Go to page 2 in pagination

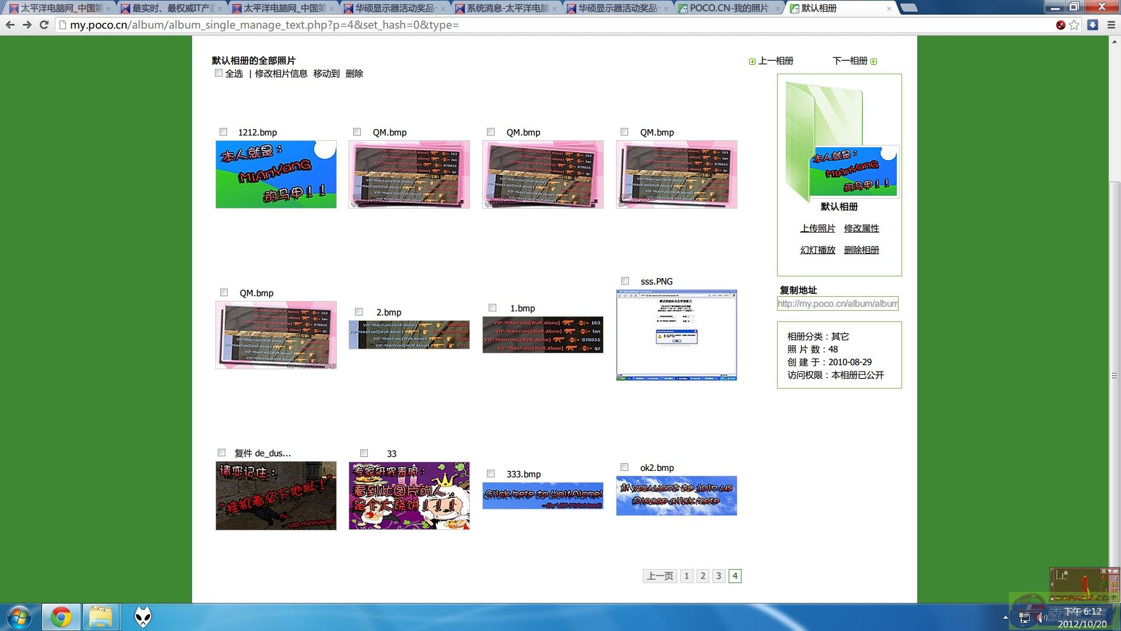702,575
